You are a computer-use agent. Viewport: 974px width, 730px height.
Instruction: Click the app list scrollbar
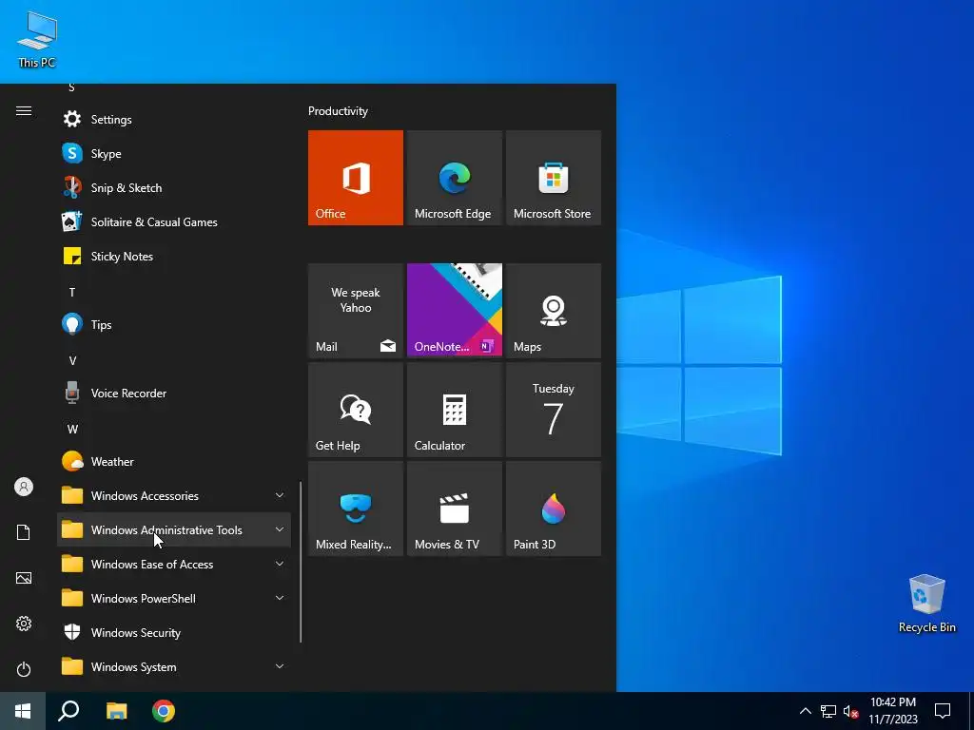coord(301,562)
